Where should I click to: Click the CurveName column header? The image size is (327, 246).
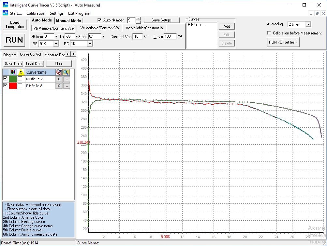[x=40, y=72]
